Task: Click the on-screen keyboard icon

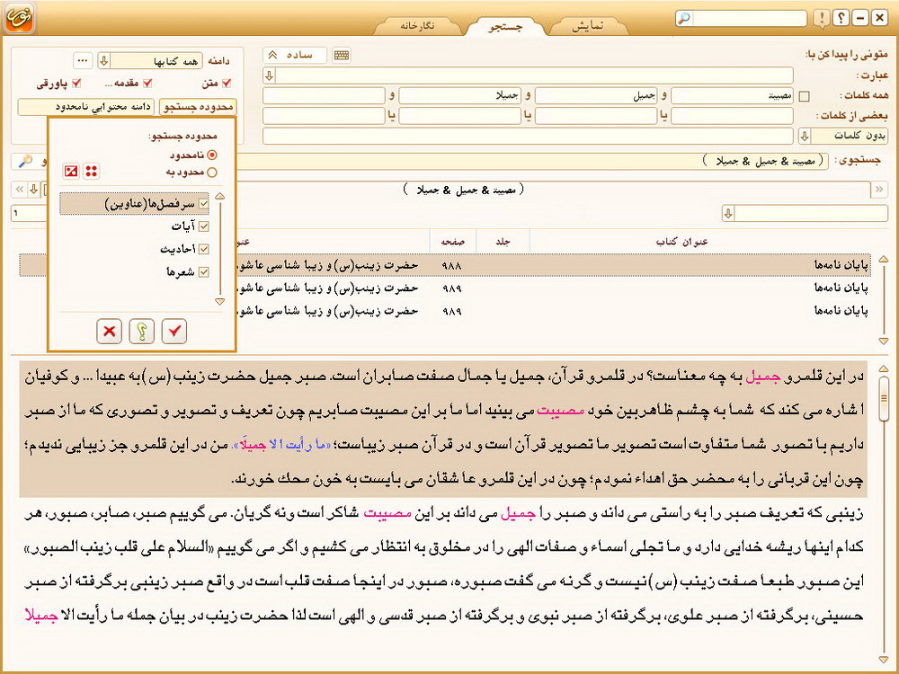Action: tap(342, 56)
